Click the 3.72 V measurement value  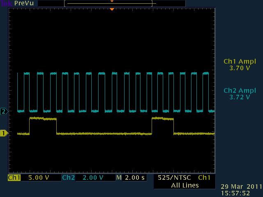240,97
